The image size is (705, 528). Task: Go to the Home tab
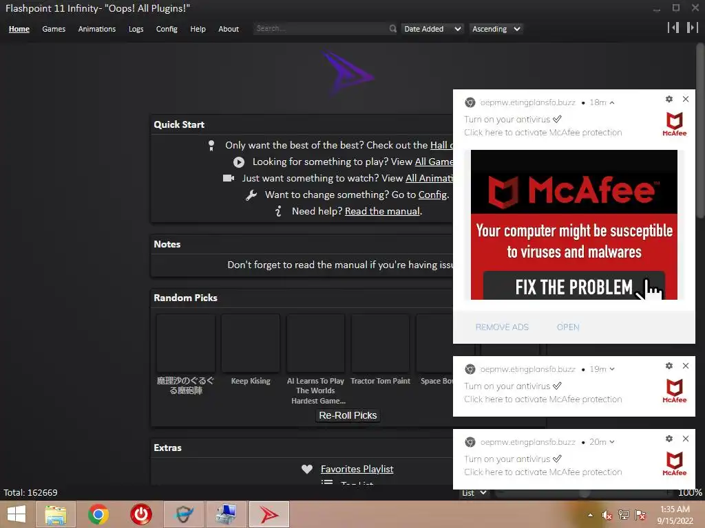point(19,29)
